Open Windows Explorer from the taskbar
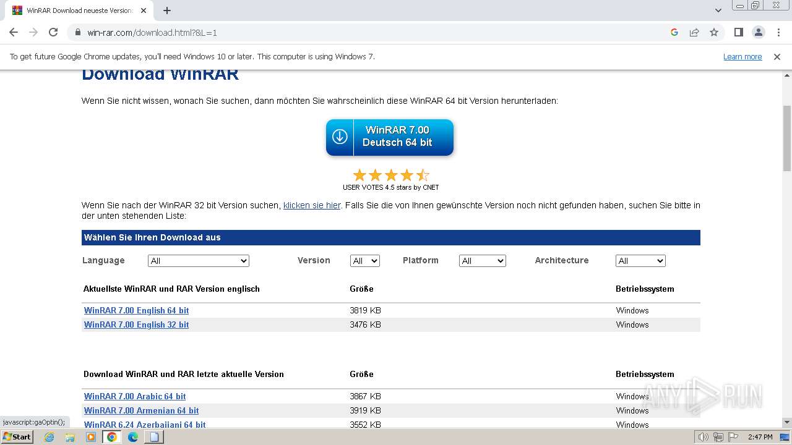Image resolution: width=792 pixels, height=445 pixels. [70, 437]
